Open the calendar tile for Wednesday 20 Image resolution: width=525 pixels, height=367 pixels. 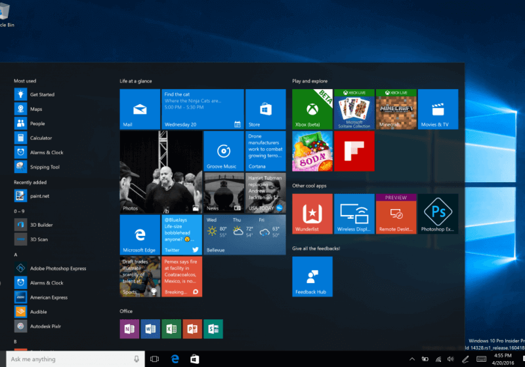[203, 109]
